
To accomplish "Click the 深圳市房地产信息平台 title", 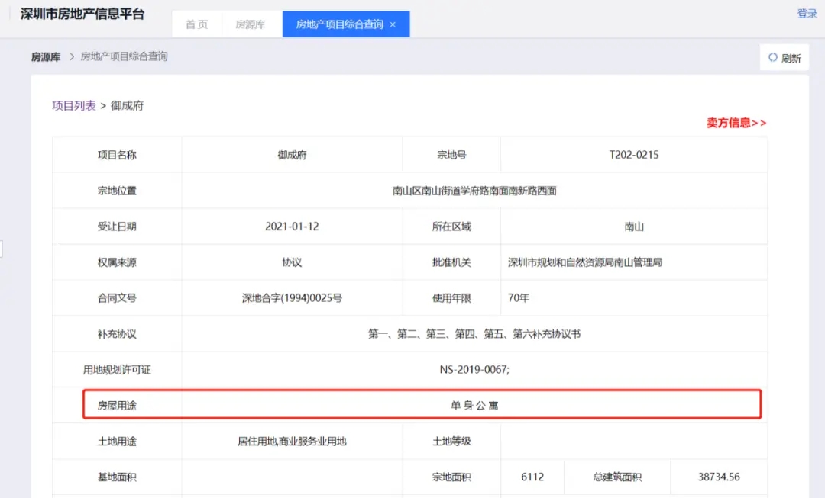I will 82,14.
